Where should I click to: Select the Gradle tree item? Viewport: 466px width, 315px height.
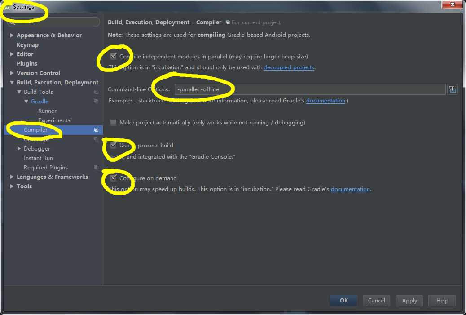(x=40, y=102)
